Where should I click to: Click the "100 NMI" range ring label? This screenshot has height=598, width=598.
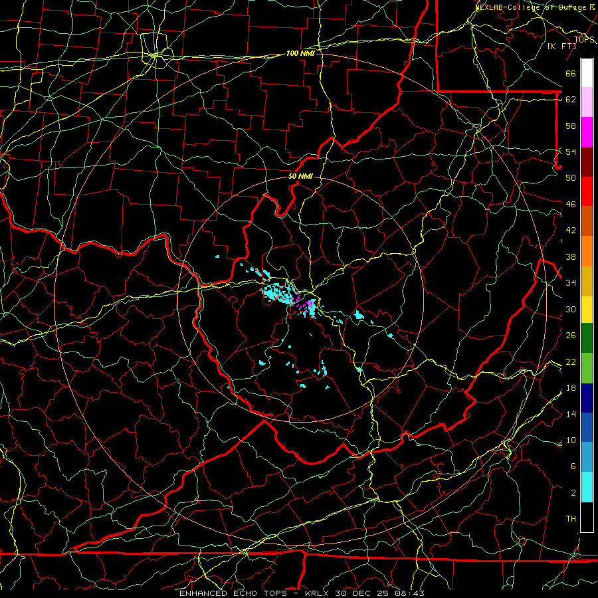coord(300,53)
